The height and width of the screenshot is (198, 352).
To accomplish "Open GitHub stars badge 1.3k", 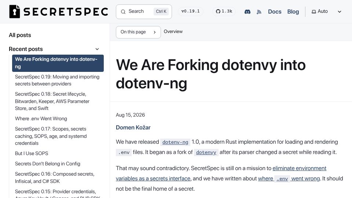I will tap(224, 11).
